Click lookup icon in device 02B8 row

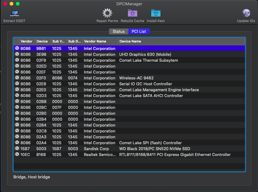(17, 101)
